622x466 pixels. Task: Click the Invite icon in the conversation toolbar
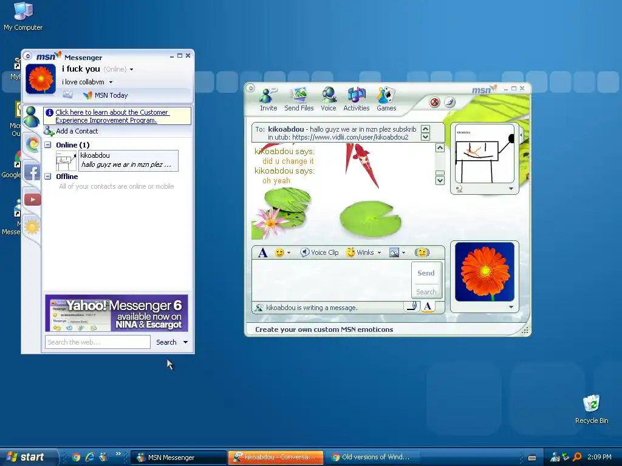[268, 100]
